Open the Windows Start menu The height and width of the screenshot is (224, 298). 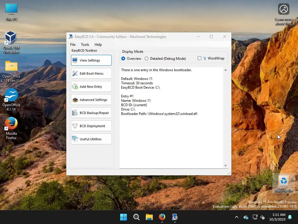point(123,217)
